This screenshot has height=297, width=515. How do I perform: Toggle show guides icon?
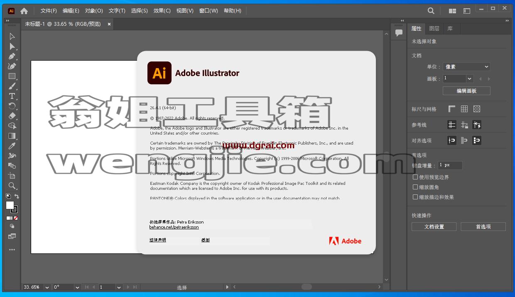[452, 125]
